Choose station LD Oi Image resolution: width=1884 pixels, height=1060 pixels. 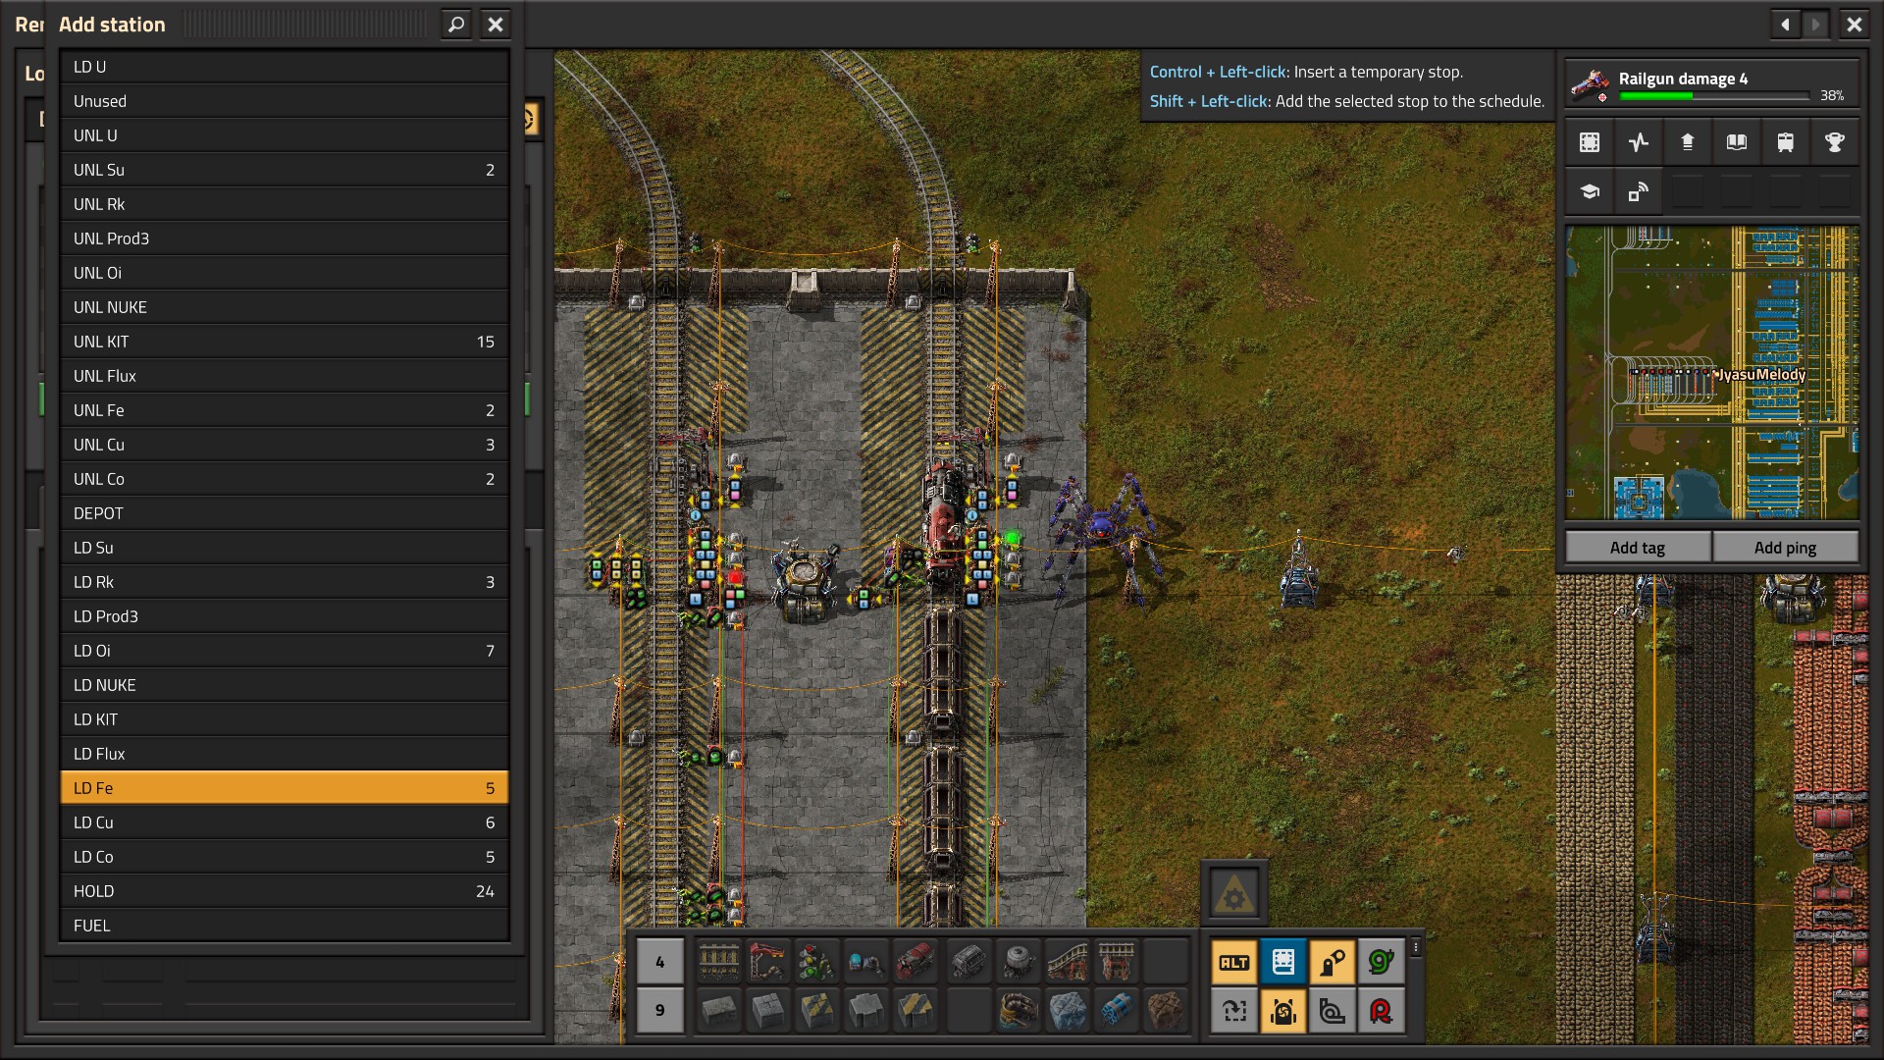pos(285,651)
